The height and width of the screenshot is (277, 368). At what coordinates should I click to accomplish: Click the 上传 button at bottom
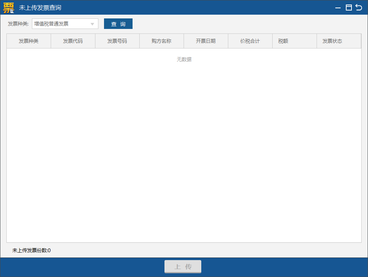(x=183, y=266)
